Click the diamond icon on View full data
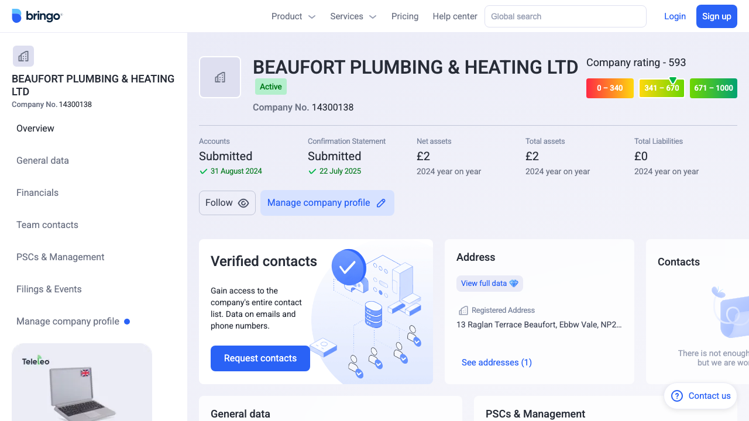The height and width of the screenshot is (421, 749). [x=514, y=283]
